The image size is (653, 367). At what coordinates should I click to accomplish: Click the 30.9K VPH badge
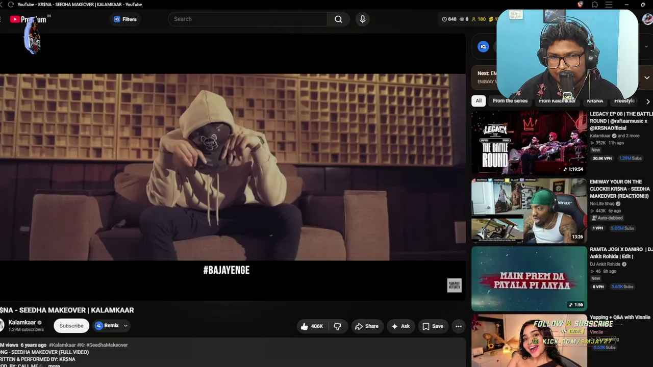coord(602,159)
